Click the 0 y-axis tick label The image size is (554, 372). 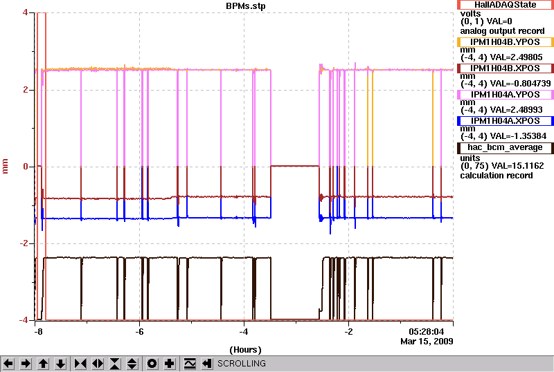[26, 167]
